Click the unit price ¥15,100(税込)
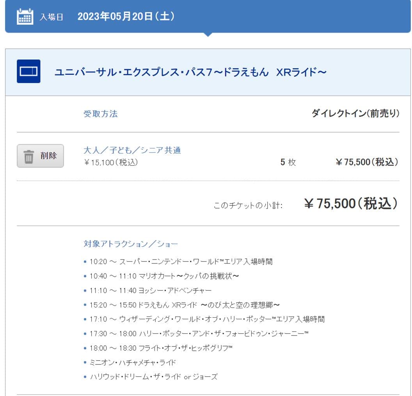The width and height of the screenshot is (412, 396). [x=111, y=163]
